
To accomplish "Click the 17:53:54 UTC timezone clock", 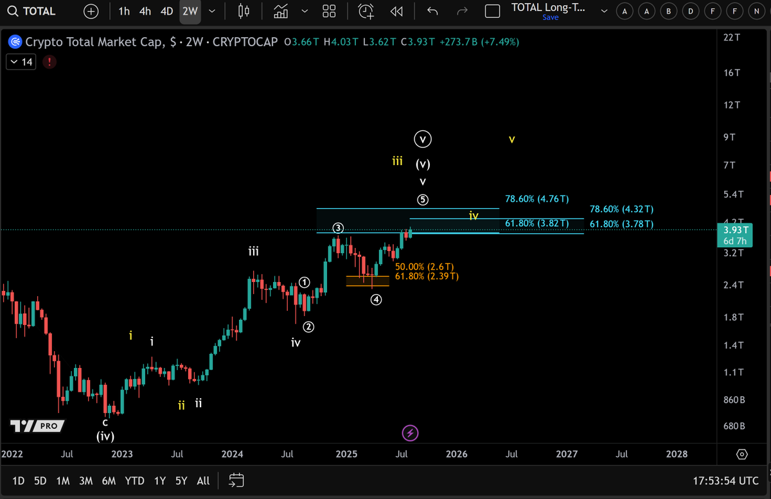I will click(x=726, y=480).
